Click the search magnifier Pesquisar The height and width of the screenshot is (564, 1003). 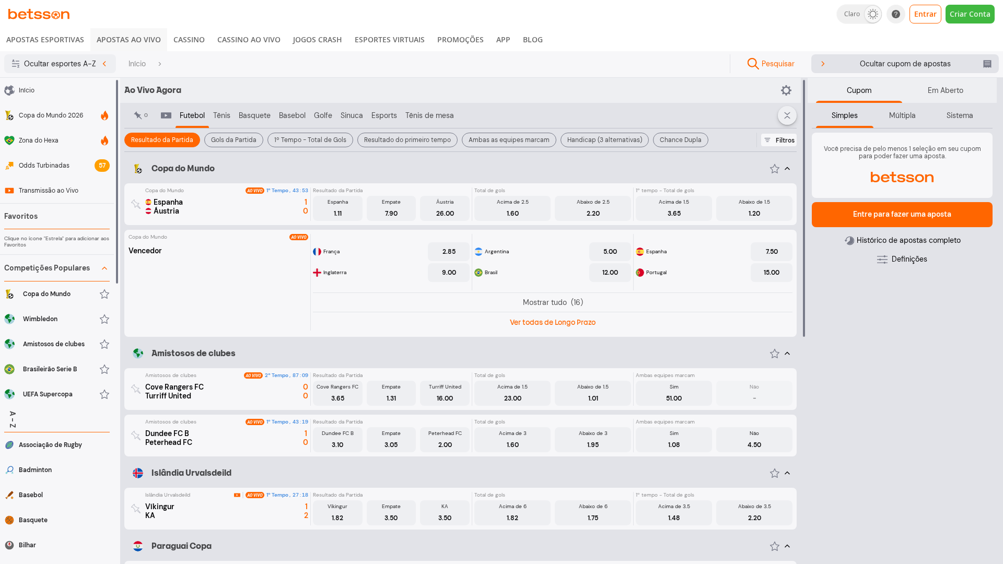[x=771, y=64]
